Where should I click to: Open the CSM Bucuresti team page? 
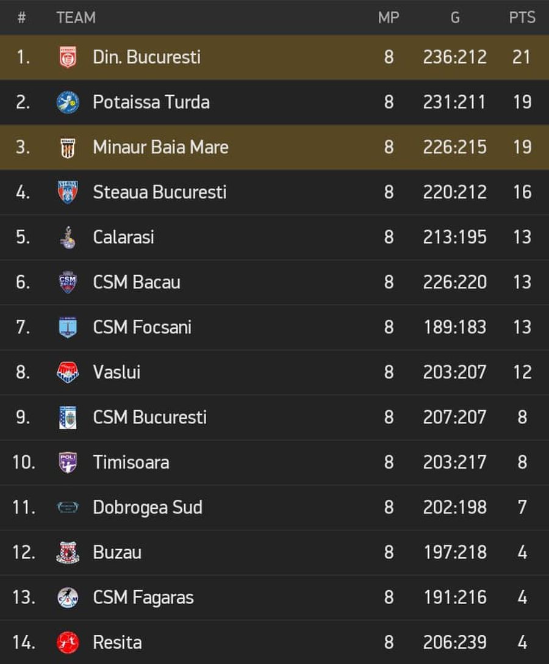[150, 417]
